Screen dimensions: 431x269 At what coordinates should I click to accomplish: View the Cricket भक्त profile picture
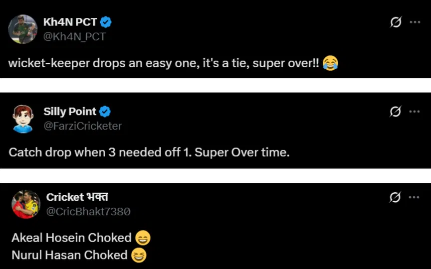pyautogui.click(x=25, y=205)
